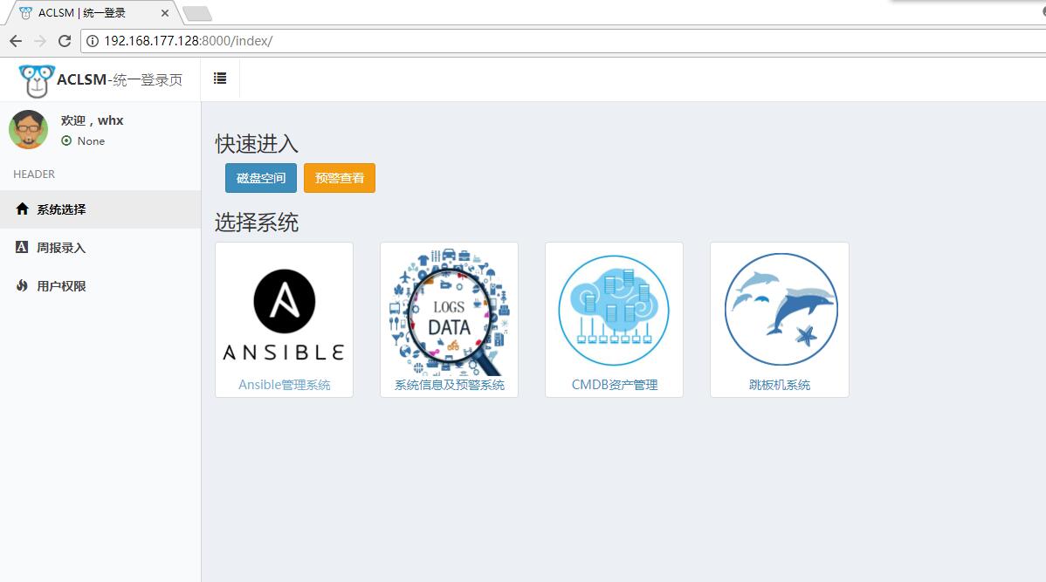Click the Ansible logo image
This screenshot has height=582, width=1046.
click(284, 313)
